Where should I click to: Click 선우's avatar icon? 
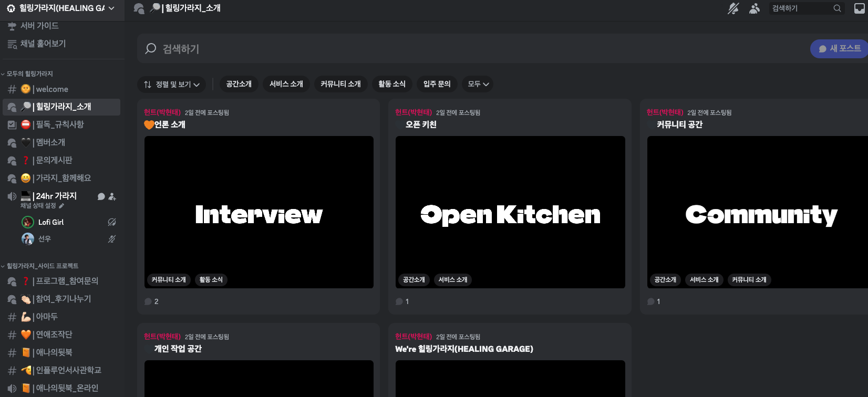point(28,239)
